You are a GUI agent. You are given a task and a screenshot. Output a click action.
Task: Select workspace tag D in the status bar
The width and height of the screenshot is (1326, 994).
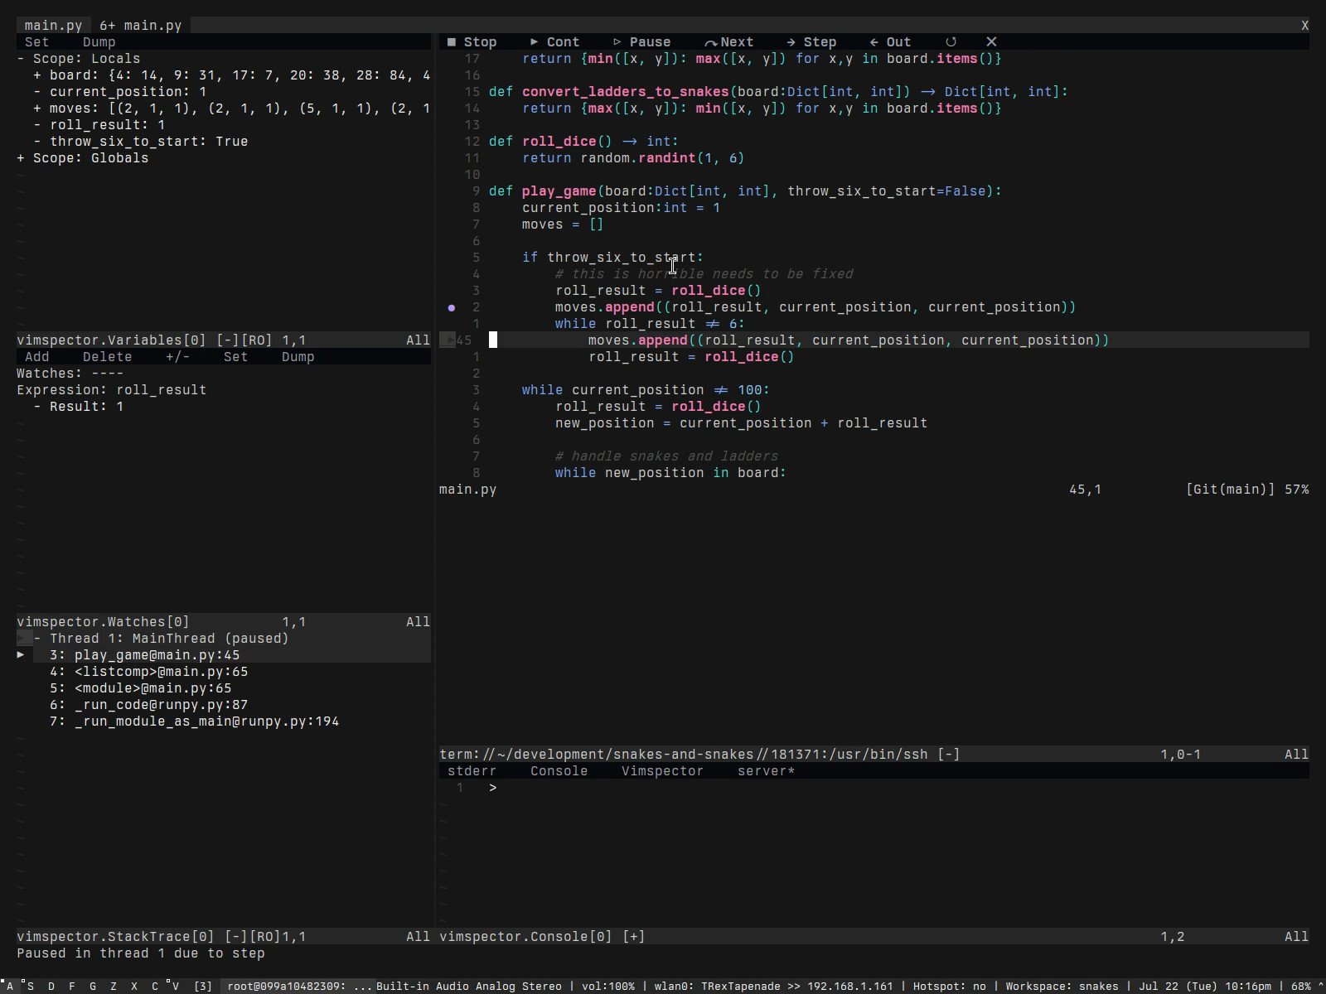pyautogui.click(x=52, y=986)
